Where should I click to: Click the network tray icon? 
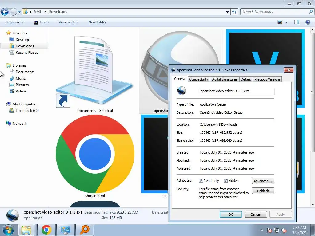point(277,230)
